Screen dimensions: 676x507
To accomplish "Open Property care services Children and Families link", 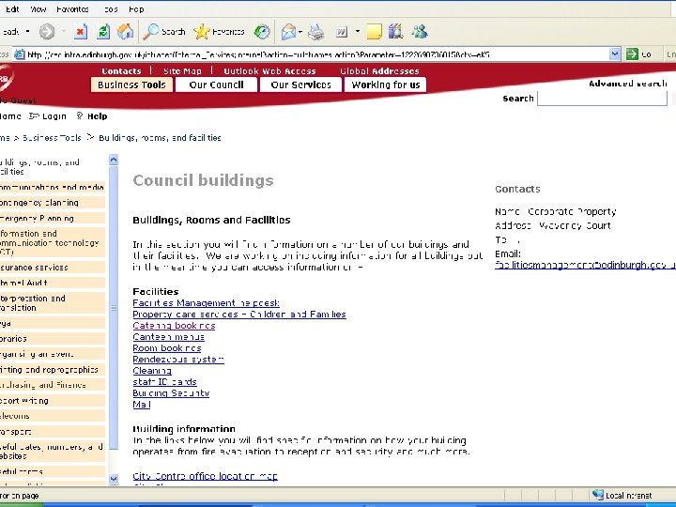I will [239, 315].
